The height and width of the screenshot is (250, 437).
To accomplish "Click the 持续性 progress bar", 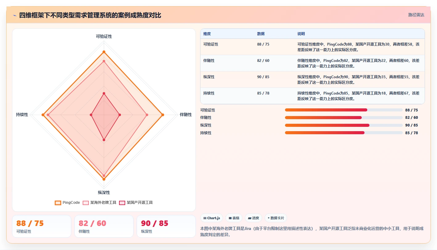I will point(344,133).
